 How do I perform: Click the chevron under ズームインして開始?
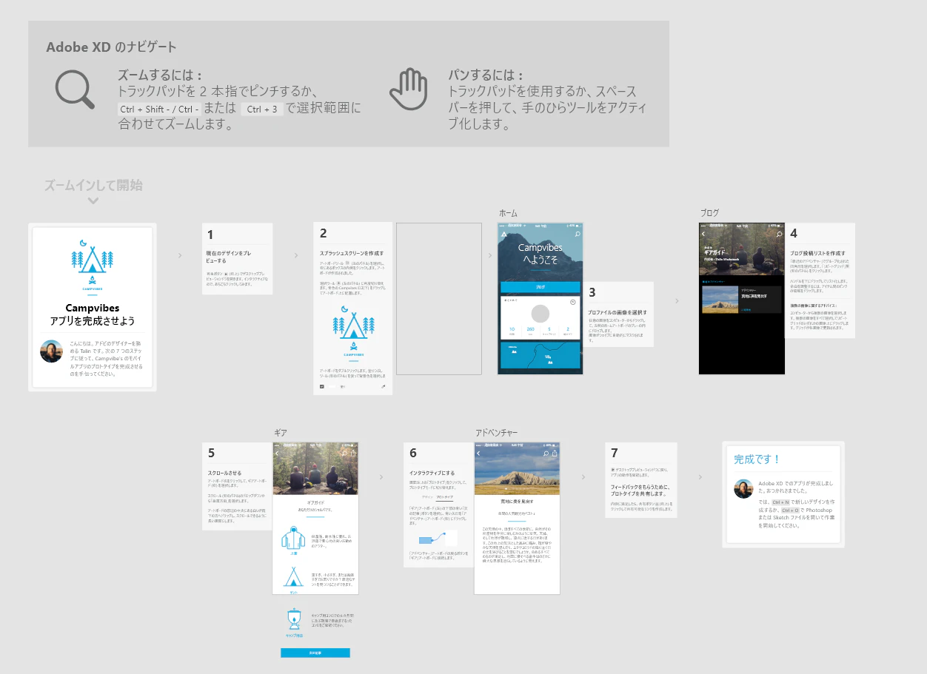(x=93, y=200)
